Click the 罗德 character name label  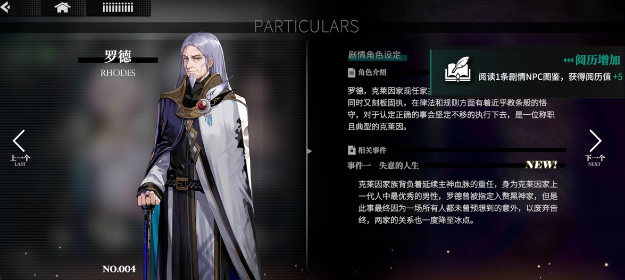pyautogui.click(x=118, y=56)
